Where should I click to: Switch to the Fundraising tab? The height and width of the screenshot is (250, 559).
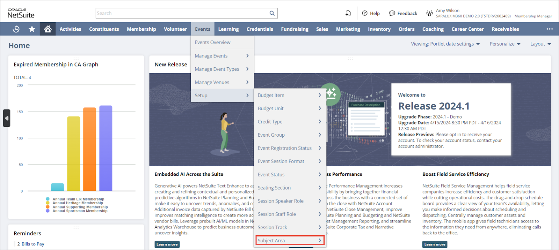coord(295,29)
